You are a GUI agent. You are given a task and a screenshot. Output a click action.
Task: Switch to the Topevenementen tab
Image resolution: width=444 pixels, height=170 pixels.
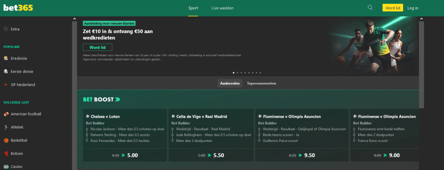coord(261,83)
